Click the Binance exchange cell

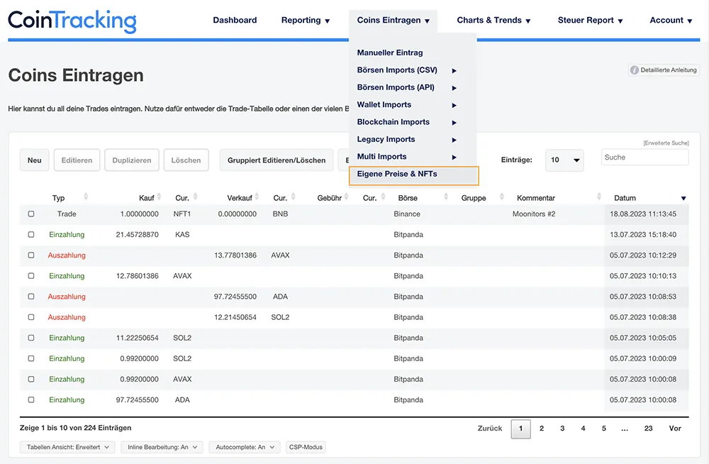point(407,214)
